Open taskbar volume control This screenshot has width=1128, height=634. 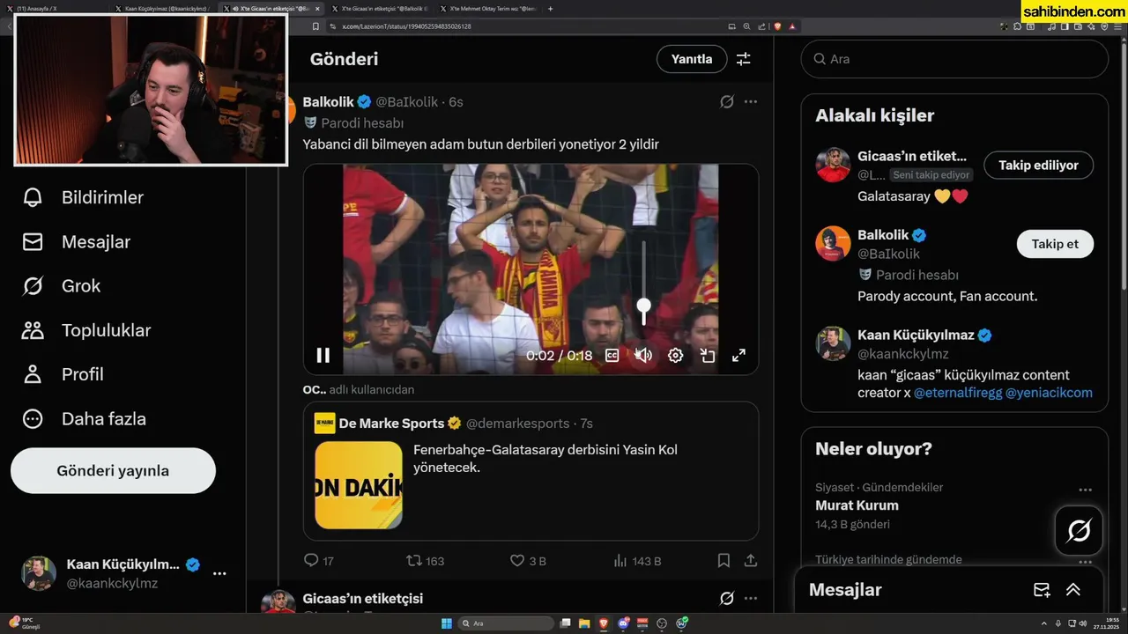click(1083, 623)
